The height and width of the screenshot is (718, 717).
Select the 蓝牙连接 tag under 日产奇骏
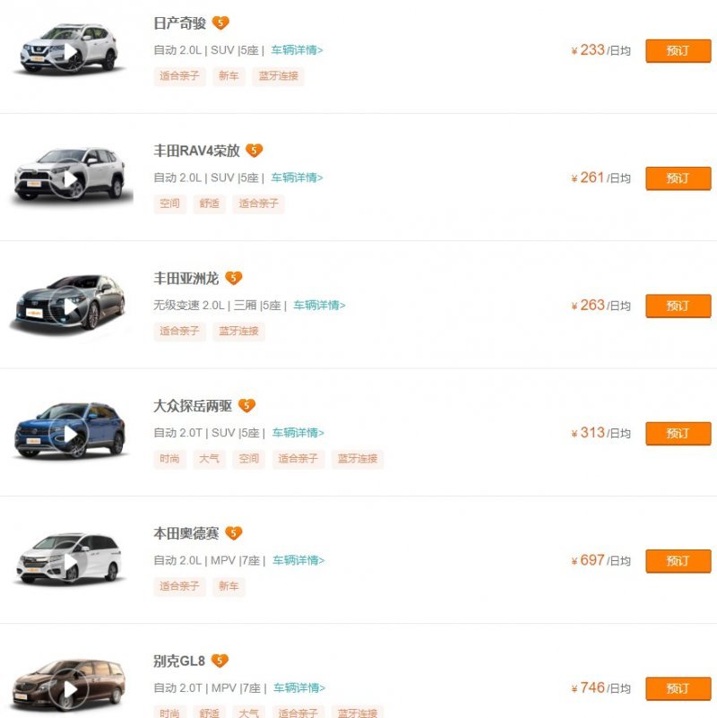click(x=278, y=76)
